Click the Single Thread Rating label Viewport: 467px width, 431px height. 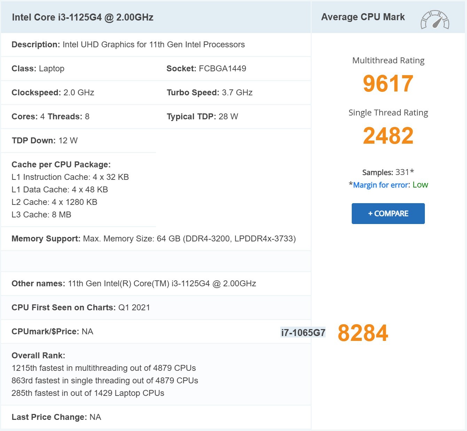tap(388, 113)
